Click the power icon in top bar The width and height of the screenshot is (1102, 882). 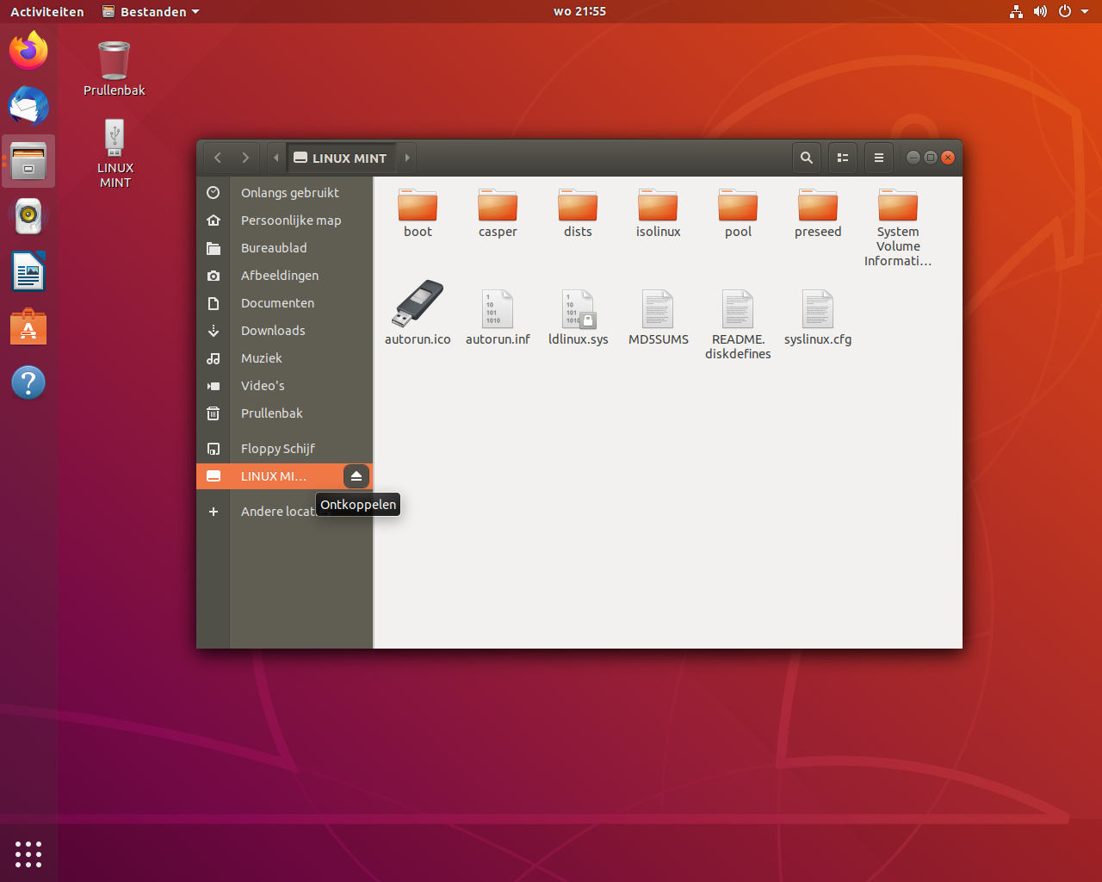1065,11
